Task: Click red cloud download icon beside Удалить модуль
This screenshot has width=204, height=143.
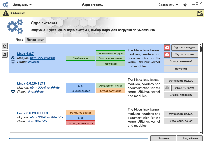Action: pos(167,47)
